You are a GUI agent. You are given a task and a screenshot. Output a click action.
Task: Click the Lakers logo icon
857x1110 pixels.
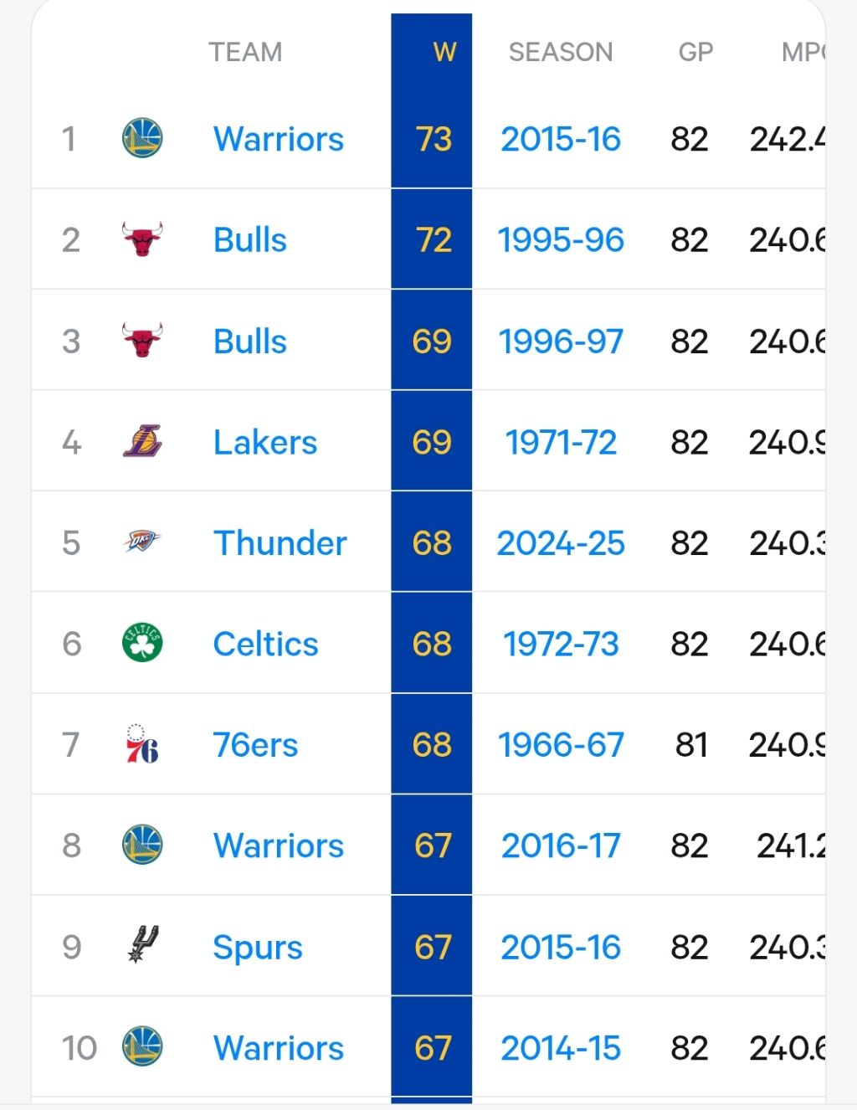click(x=142, y=442)
